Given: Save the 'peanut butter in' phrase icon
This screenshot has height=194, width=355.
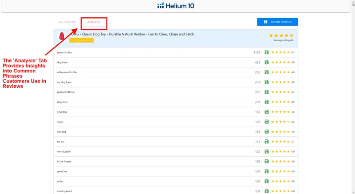Looking at the screenshot, I should [267, 92].
